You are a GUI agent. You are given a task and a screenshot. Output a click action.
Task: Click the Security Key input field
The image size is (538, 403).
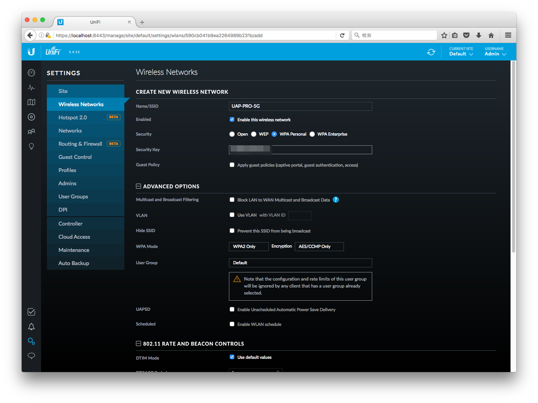301,150
